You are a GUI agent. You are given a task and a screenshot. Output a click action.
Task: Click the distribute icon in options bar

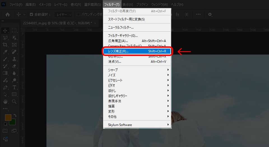pos(187,14)
